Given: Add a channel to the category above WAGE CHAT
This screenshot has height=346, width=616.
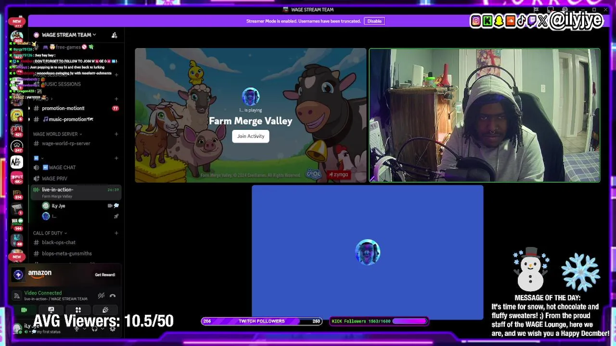Looking at the screenshot, I should tap(116, 158).
